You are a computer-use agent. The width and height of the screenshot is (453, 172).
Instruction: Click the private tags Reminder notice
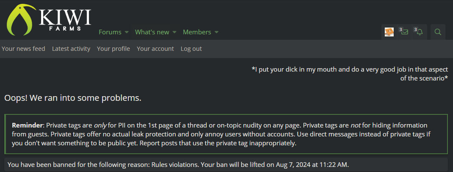[x=226, y=134]
